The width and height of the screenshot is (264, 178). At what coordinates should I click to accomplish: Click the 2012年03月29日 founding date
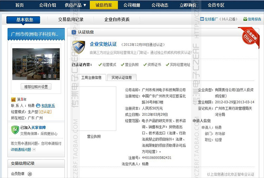[155, 114]
